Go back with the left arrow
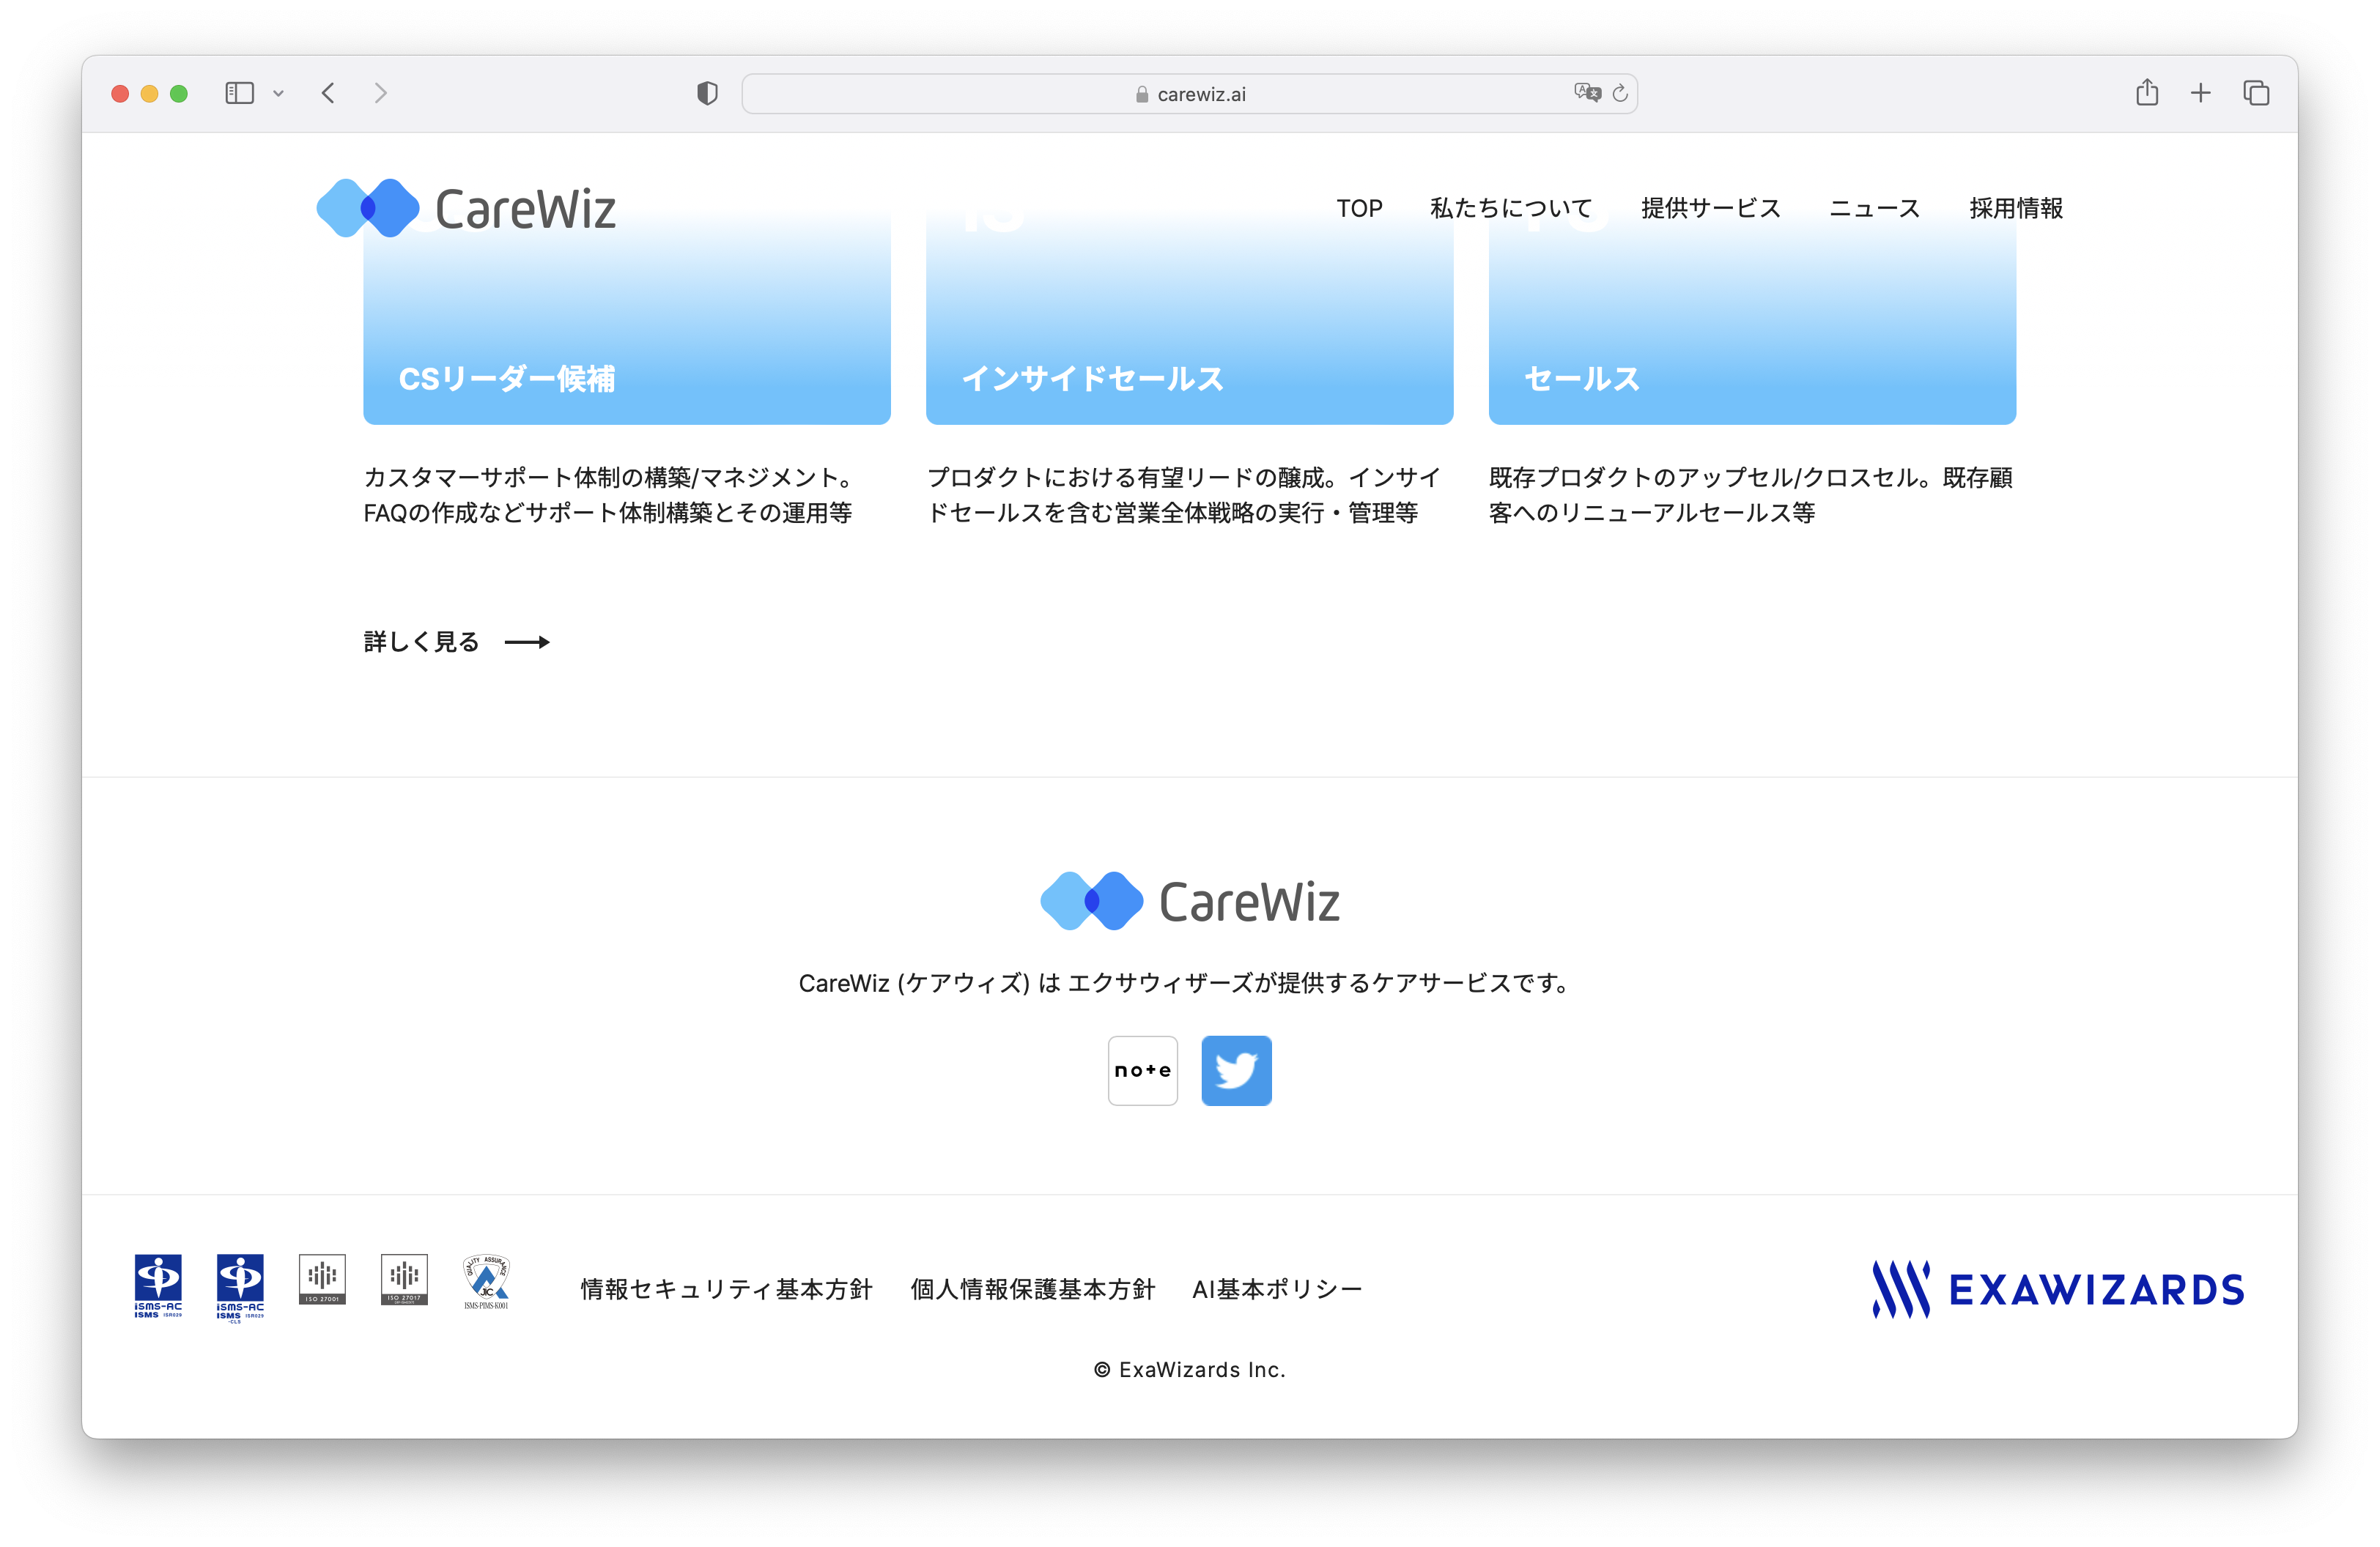The image size is (2380, 1547). (328, 93)
